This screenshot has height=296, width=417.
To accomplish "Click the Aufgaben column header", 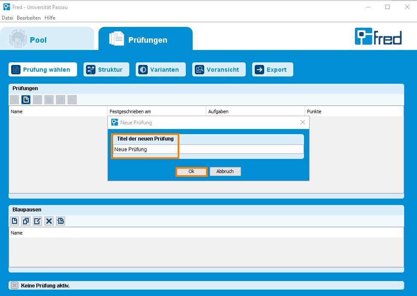I will 255,111.
